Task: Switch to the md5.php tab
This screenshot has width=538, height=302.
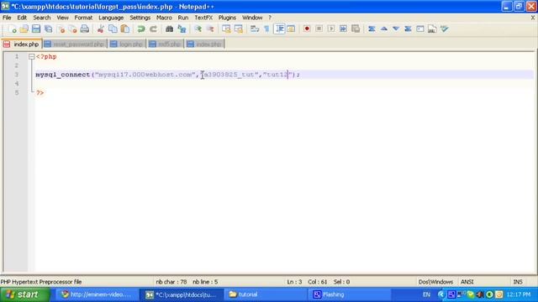Action: [166, 44]
